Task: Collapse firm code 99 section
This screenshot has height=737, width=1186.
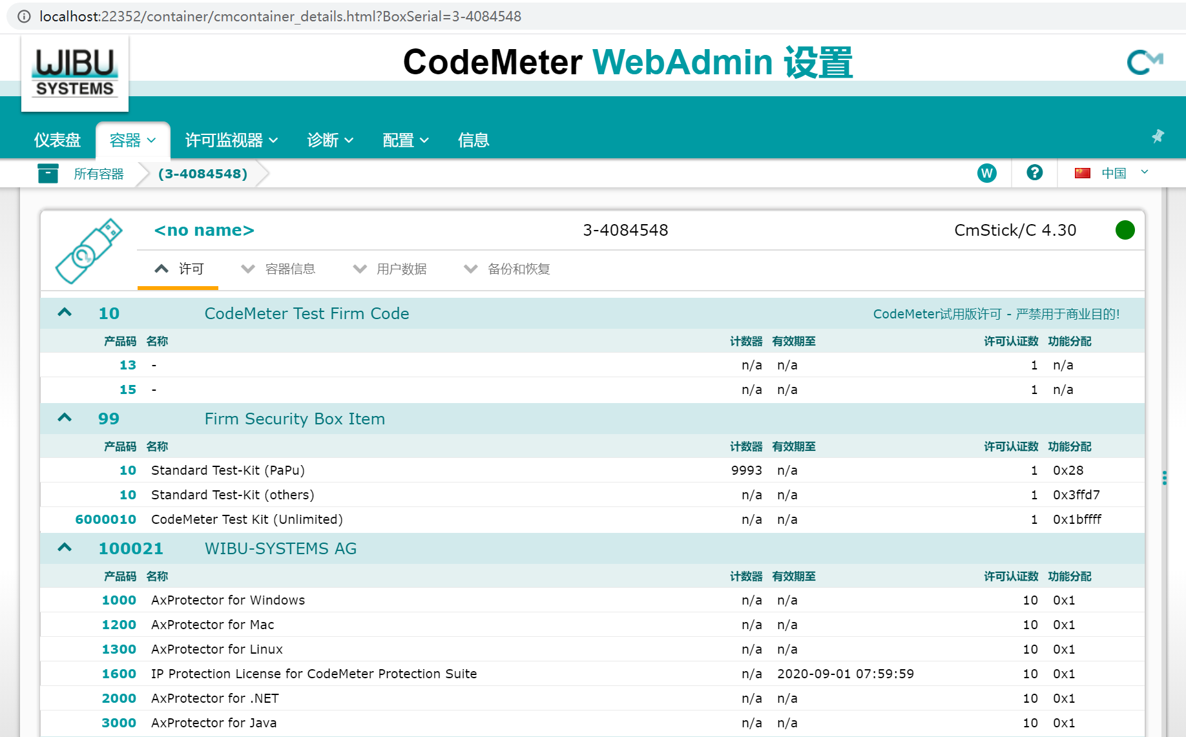Action: (65, 418)
